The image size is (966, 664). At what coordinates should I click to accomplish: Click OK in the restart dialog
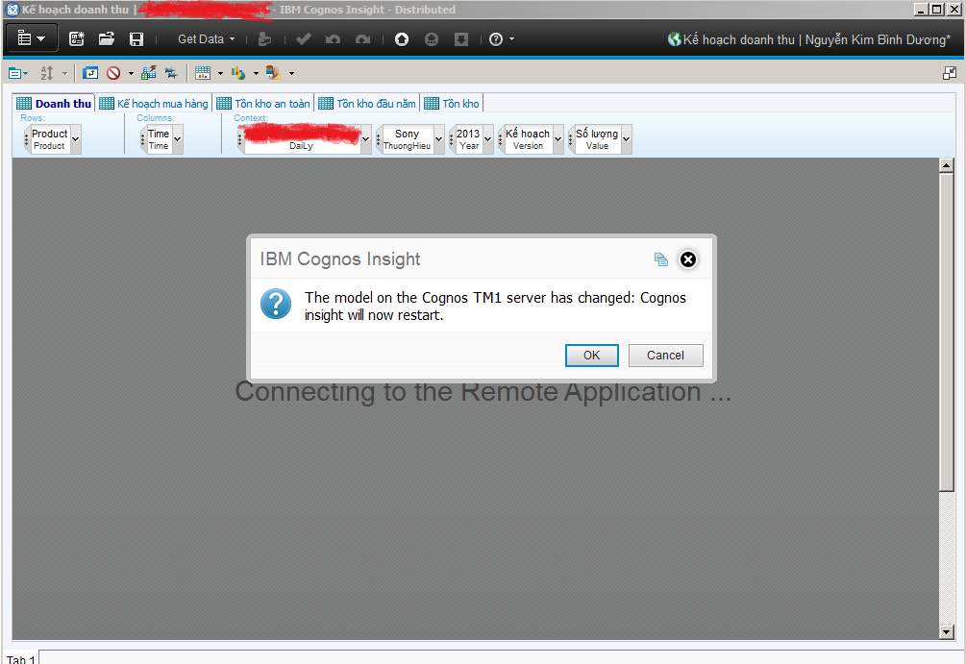[591, 356]
